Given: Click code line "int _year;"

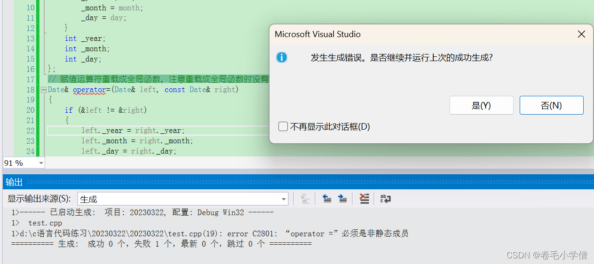Looking at the screenshot, I should coord(85,39).
